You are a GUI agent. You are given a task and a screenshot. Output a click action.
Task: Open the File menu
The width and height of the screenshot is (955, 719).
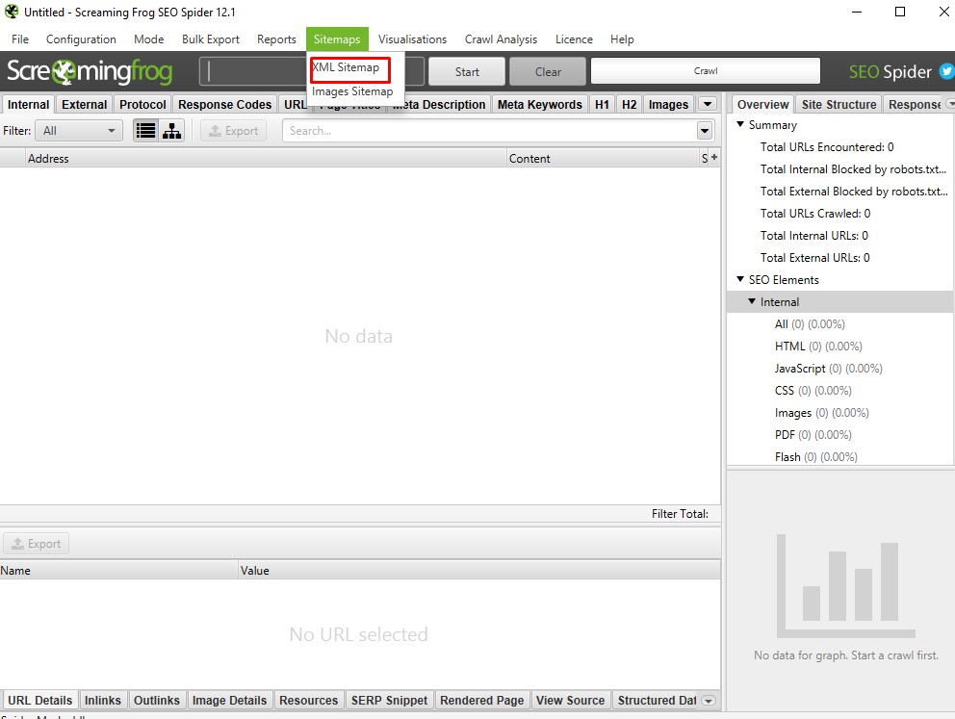click(20, 39)
